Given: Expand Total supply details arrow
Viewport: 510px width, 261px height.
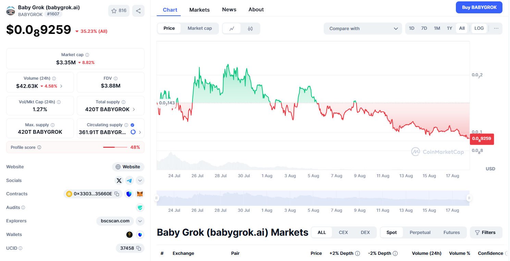Looking at the screenshot, I should tap(134, 109).
